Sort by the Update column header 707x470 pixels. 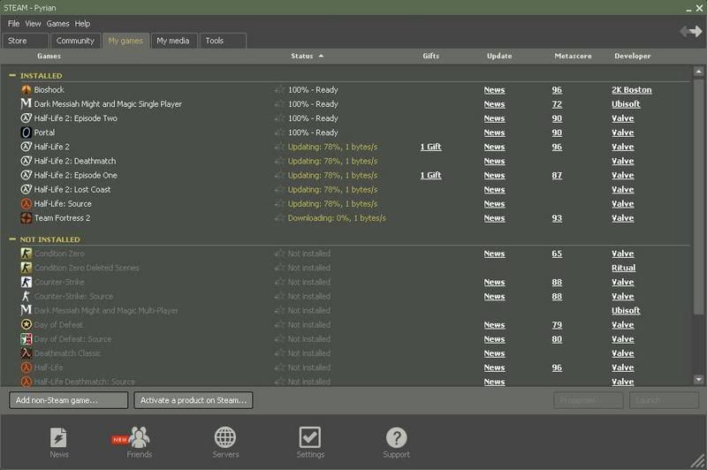coord(499,56)
